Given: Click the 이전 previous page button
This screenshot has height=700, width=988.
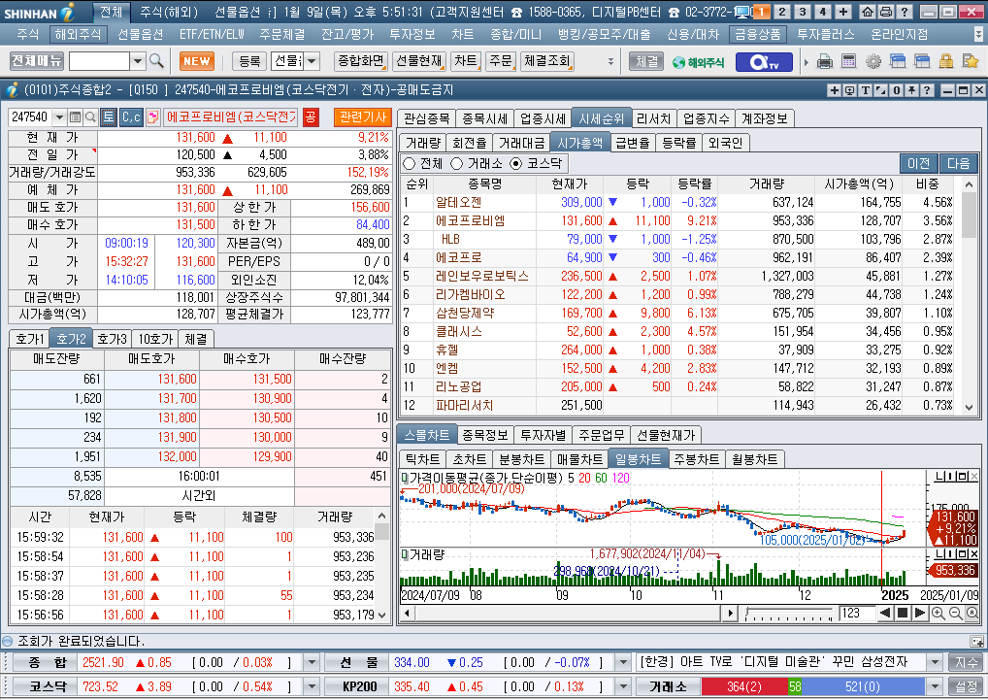Looking at the screenshot, I should point(919,164).
